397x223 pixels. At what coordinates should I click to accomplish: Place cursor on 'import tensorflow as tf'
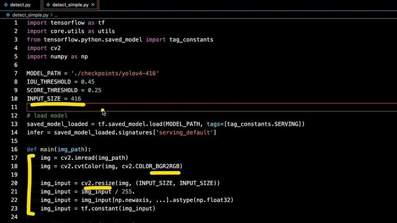(66, 23)
